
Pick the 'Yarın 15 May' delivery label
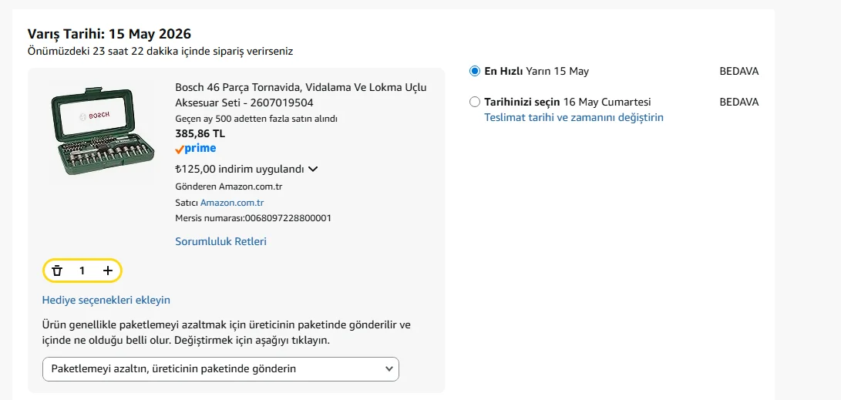(x=557, y=72)
